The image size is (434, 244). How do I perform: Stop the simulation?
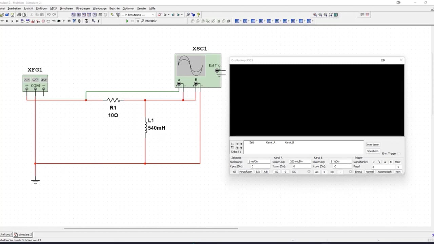click(138, 21)
